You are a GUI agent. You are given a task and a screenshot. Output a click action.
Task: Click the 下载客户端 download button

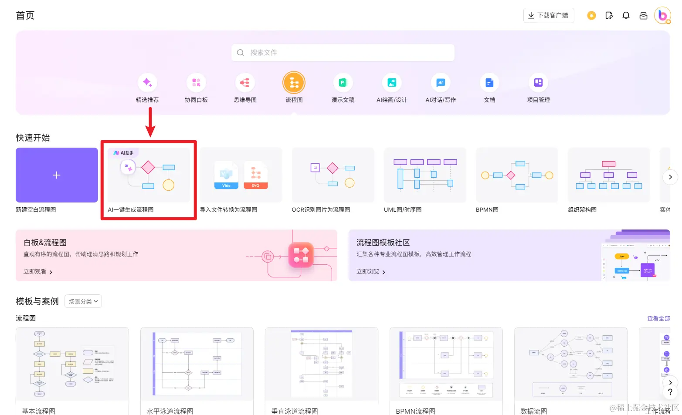point(549,15)
